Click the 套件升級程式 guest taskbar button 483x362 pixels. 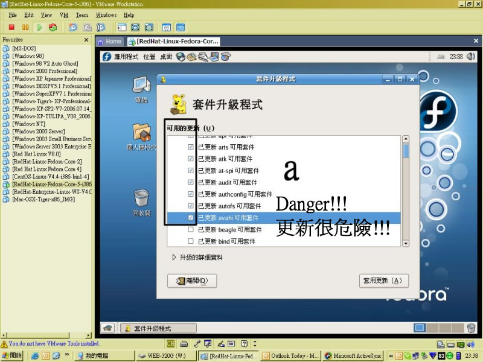(158, 328)
